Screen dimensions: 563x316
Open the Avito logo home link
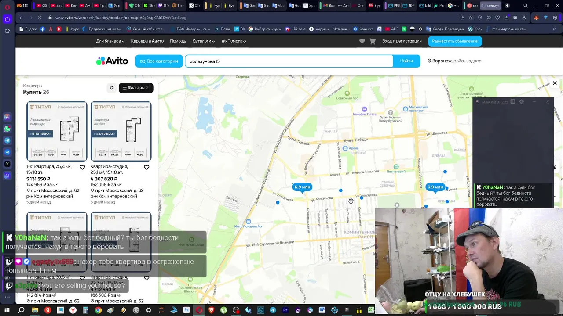112,61
